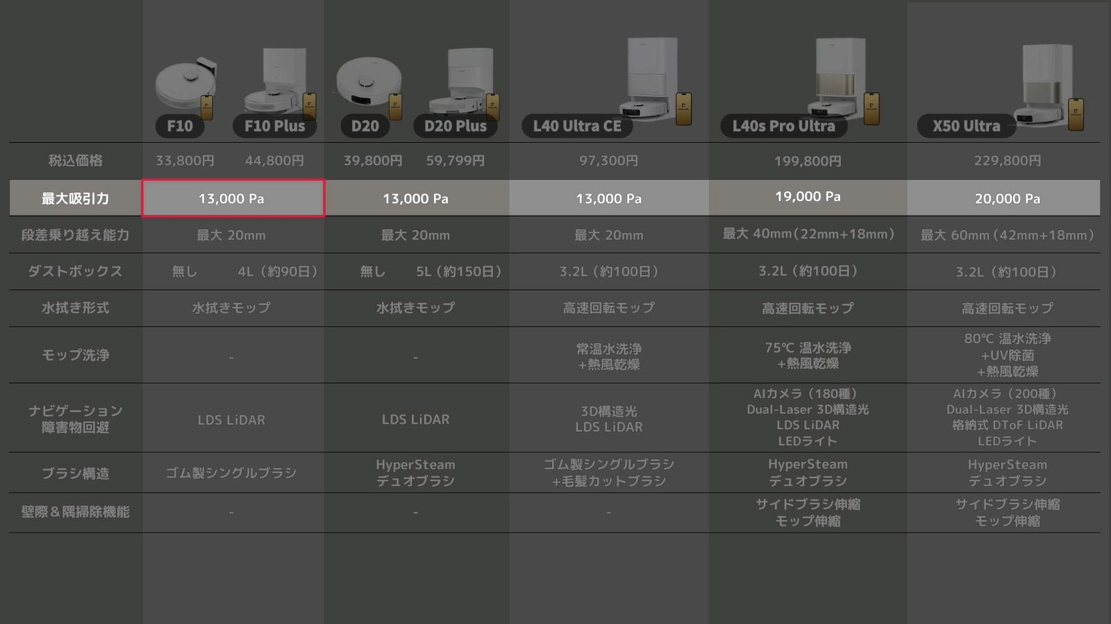Click "13,000 Pa" in the F10 column

point(231,199)
